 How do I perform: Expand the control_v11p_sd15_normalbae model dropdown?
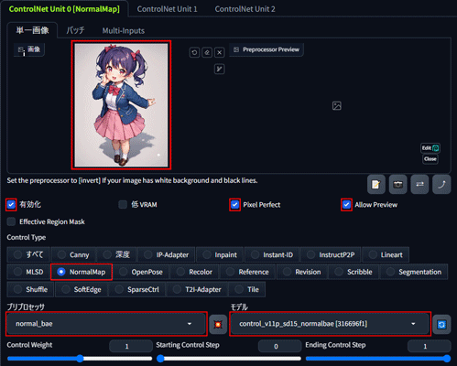(330, 324)
